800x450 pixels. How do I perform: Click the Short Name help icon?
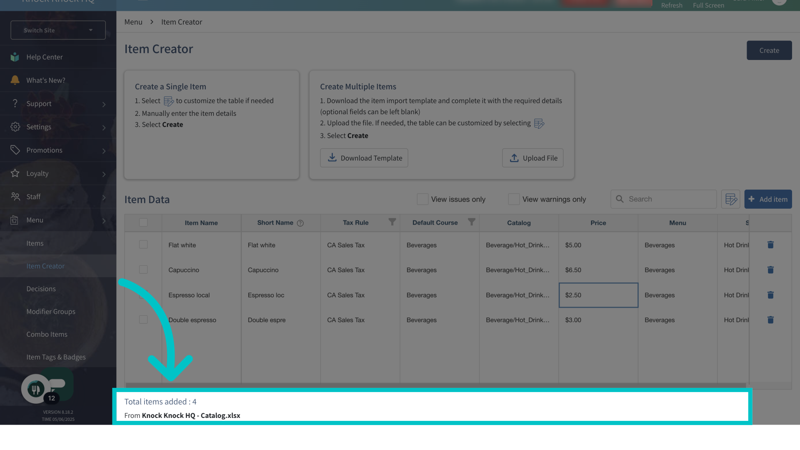pyautogui.click(x=300, y=223)
